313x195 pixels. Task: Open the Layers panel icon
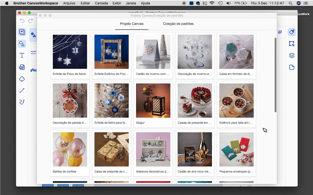(292, 55)
